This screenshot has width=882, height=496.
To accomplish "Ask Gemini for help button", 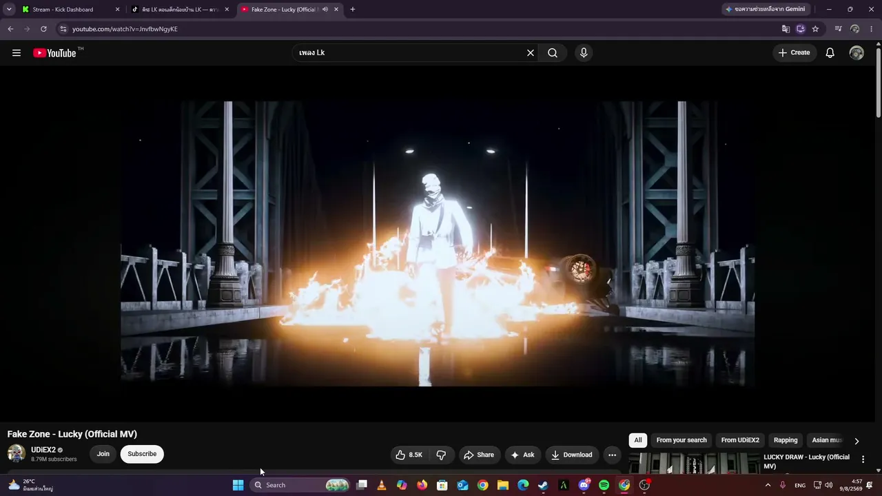I will click(x=765, y=10).
